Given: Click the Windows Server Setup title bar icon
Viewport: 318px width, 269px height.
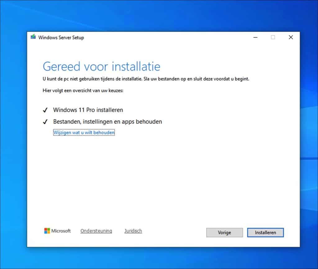Looking at the screenshot, I should 33,37.
